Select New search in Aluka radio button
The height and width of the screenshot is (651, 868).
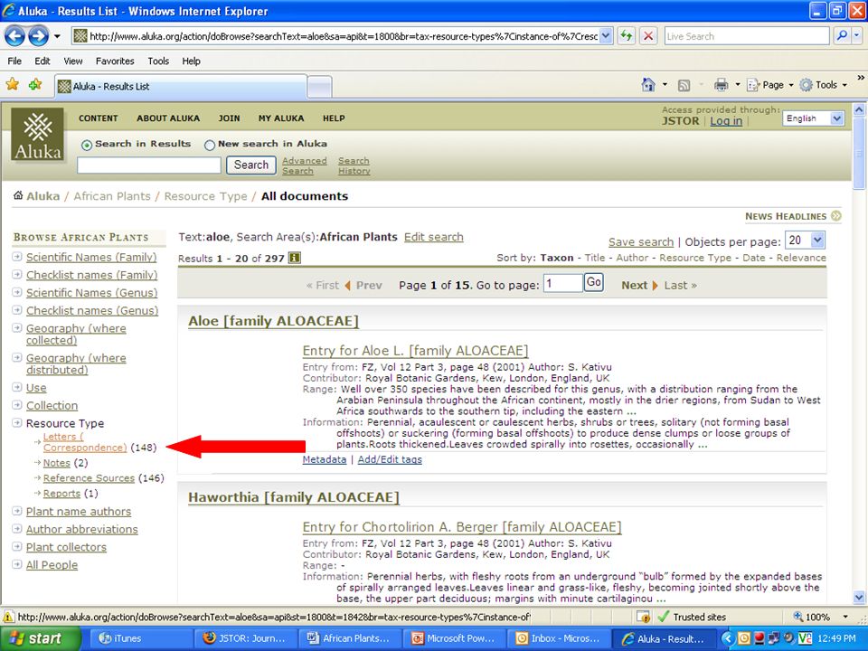[210, 145]
